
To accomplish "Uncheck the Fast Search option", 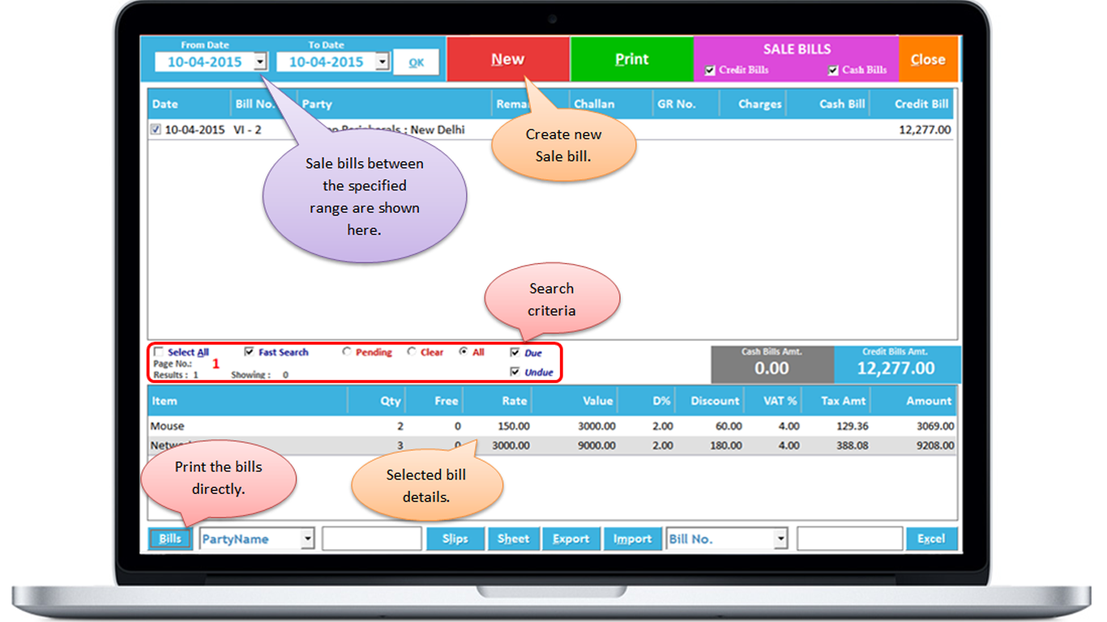I will [x=250, y=352].
